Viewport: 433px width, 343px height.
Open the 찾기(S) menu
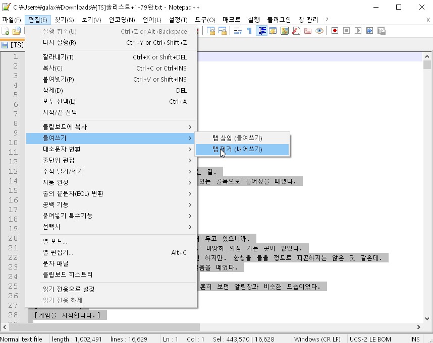64,20
